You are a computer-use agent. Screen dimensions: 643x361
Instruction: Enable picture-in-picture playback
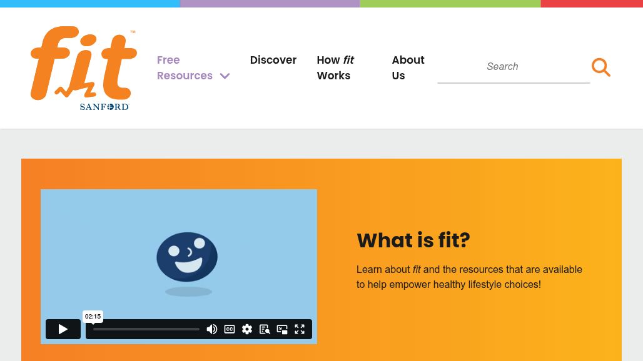[x=282, y=329]
